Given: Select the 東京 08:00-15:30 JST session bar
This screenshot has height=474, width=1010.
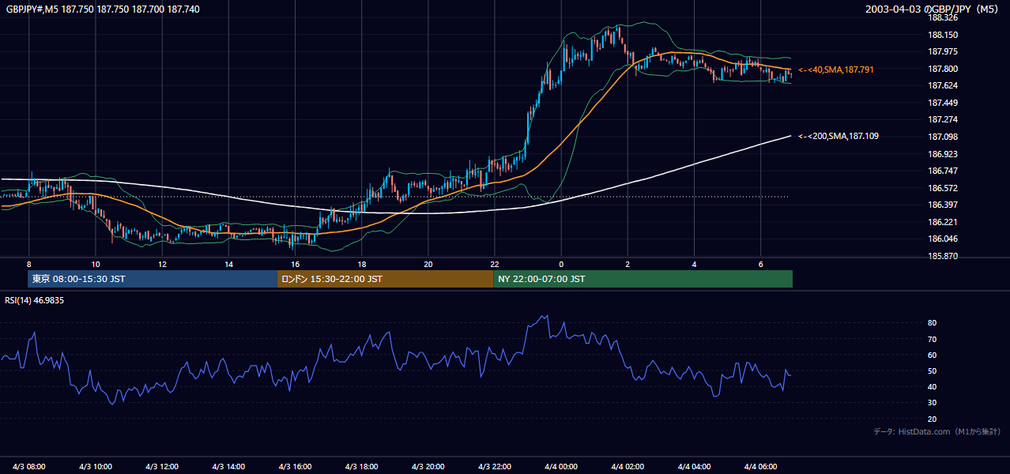Looking at the screenshot, I should (152, 279).
